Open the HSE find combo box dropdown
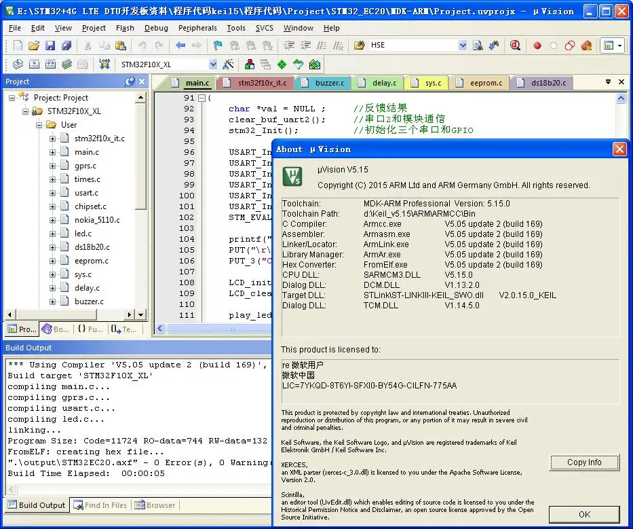633x529 pixels. click(x=463, y=45)
